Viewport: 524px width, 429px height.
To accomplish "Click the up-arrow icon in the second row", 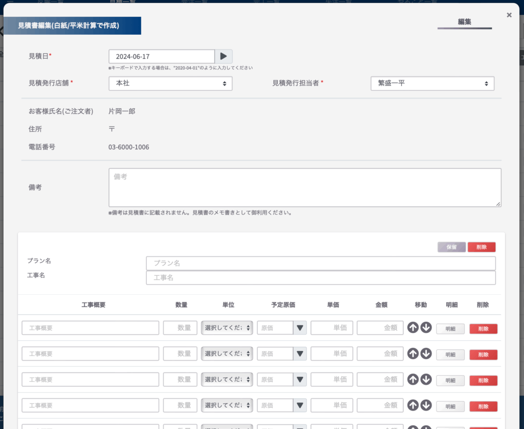I will [413, 353].
